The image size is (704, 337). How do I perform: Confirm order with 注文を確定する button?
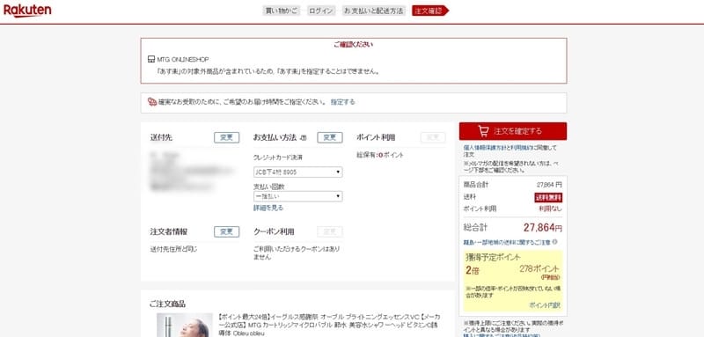pyautogui.click(x=513, y=131)
